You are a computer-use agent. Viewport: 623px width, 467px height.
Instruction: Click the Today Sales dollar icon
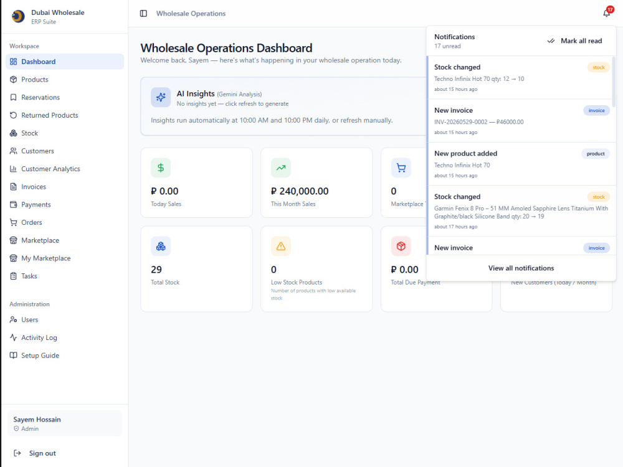click(161, 167)
